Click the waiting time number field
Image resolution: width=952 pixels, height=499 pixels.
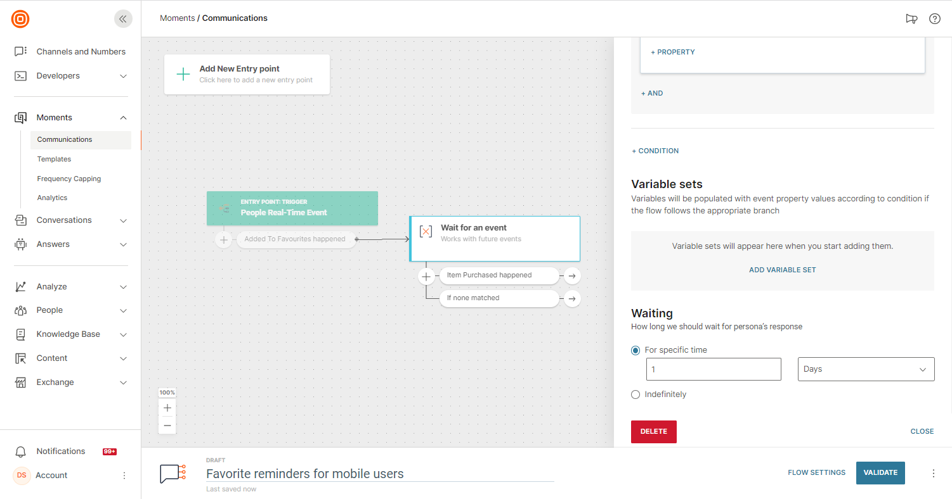click(713, 369)
